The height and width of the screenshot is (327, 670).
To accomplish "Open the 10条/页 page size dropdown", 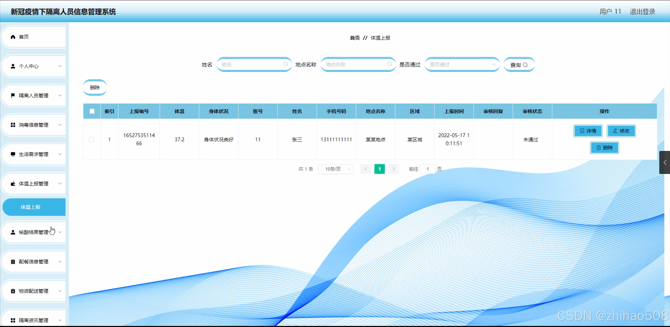I will tap(336, 169).
